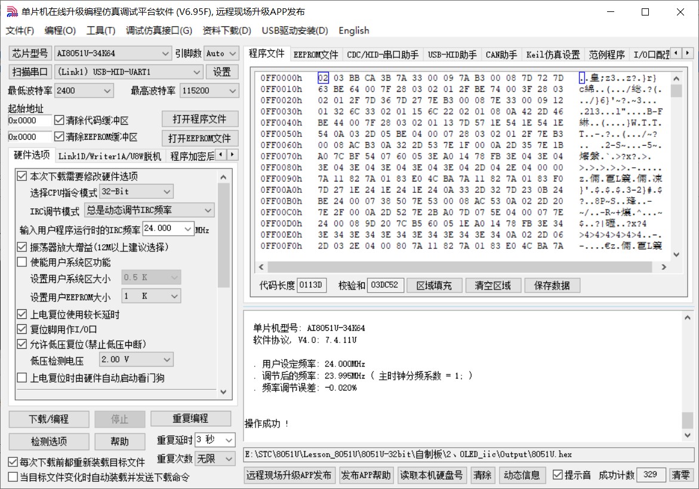Viewport: 699px width, 489px height.
Task: Click 重复编程 button
Action: pyautogui.click(x=190, y=419)
